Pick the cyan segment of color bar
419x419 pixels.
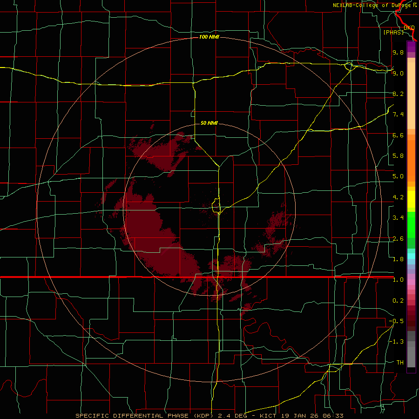coord(411,256)
